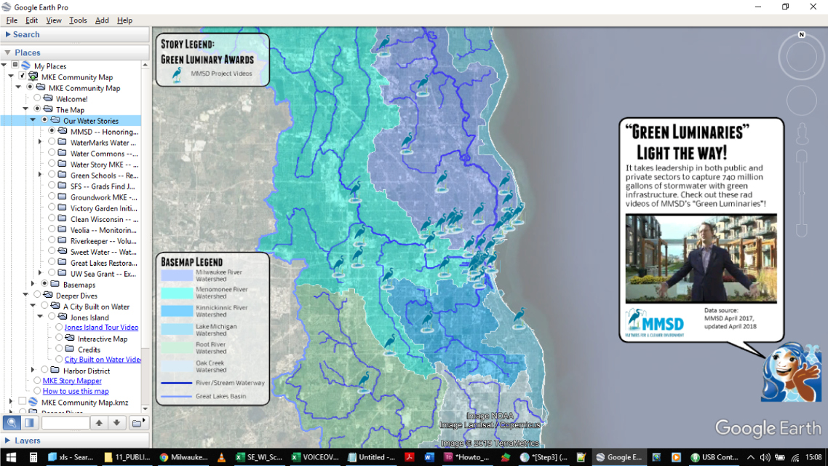Expand the Basemaps folder

33,284
